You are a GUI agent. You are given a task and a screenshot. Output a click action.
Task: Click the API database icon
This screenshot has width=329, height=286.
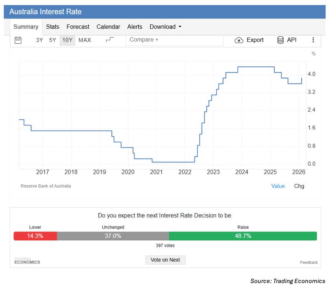[280, 40]
